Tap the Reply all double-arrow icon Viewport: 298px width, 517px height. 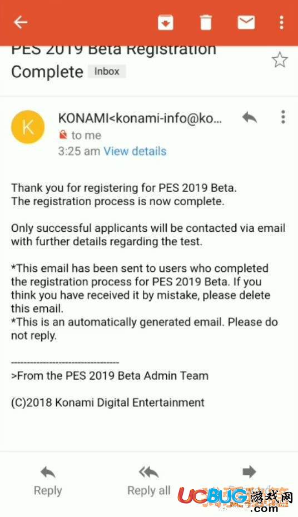[x=148, y=472]
